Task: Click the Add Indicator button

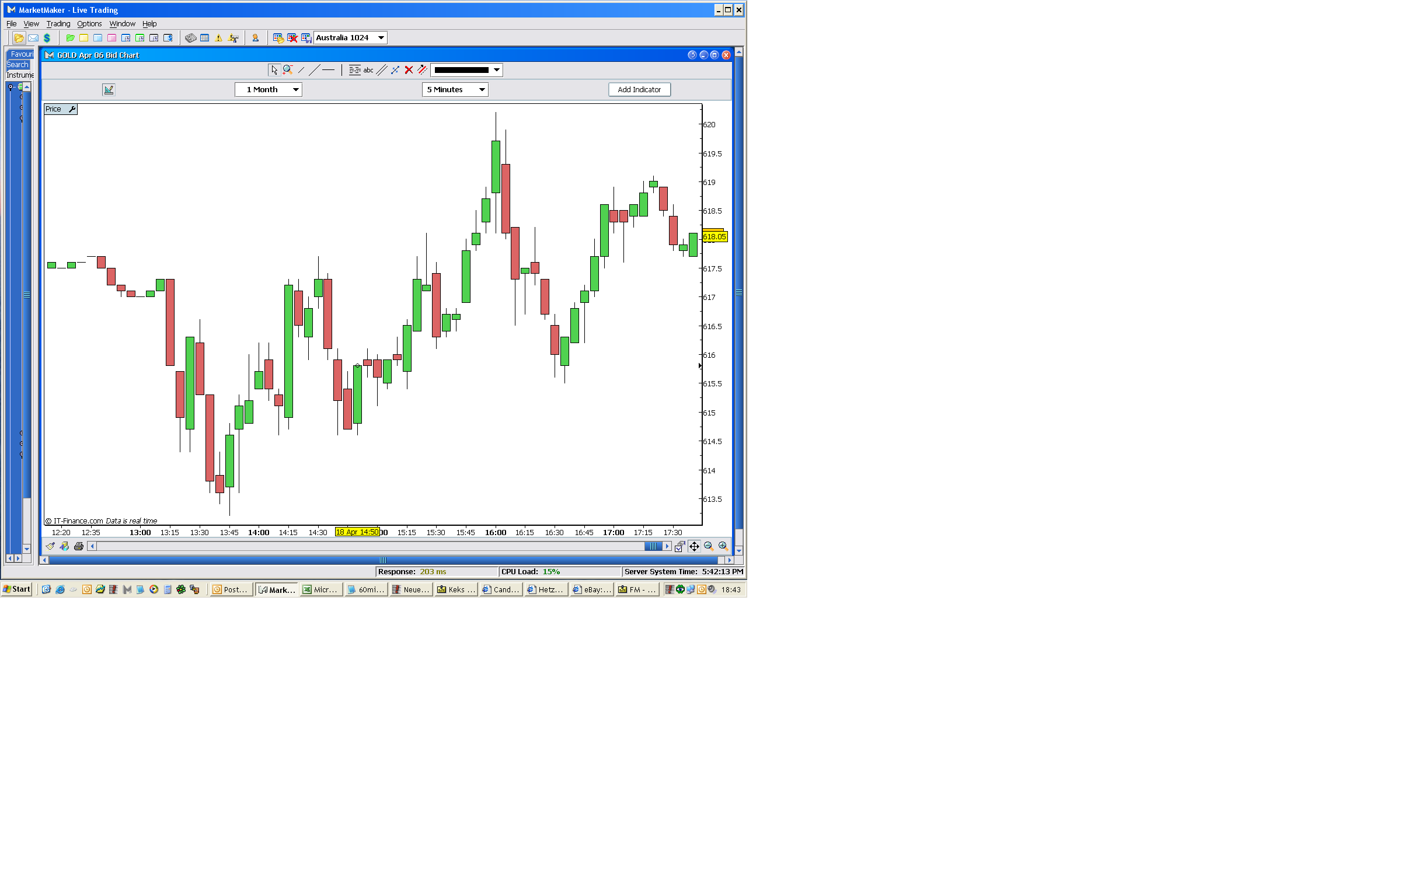Action: (x=639, y=89)
